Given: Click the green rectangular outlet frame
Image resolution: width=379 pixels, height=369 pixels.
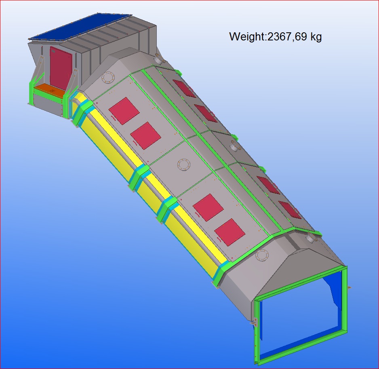Looking at the screenshot, I should [301, 315].
